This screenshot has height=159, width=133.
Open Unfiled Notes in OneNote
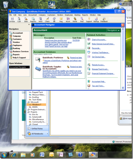click(38, 129)
